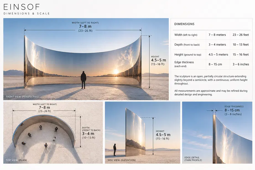Open the top view plan image of the semicircle
The image size is (255, 170).
pyautogui.click(x=53, y=133)
